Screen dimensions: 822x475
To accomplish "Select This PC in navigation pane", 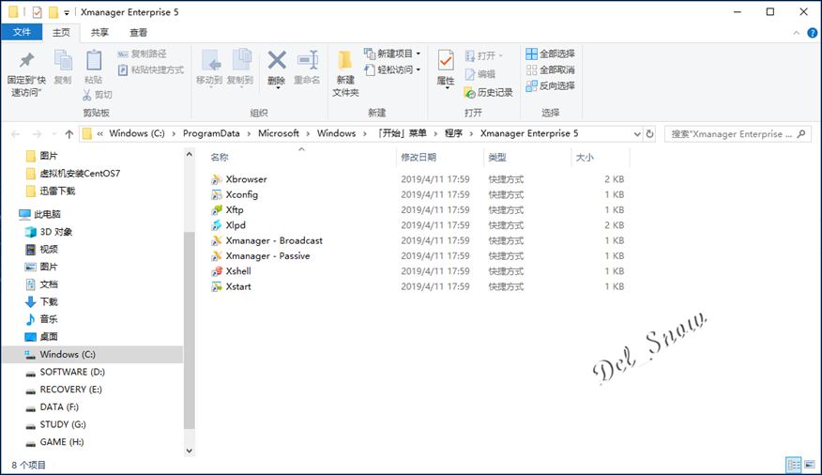I will [39, 214].
